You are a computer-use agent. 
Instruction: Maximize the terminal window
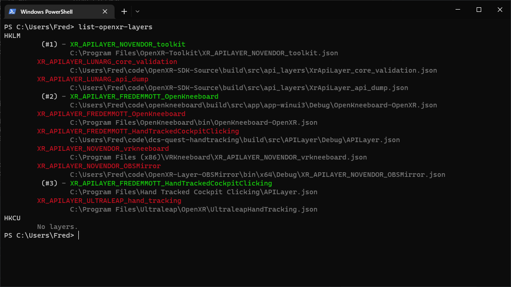479,10
